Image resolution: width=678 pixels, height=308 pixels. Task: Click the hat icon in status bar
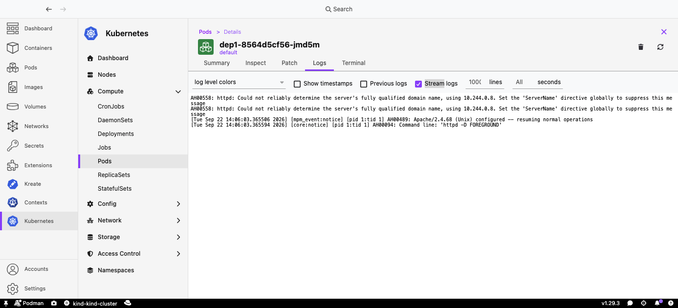(128, 303)
